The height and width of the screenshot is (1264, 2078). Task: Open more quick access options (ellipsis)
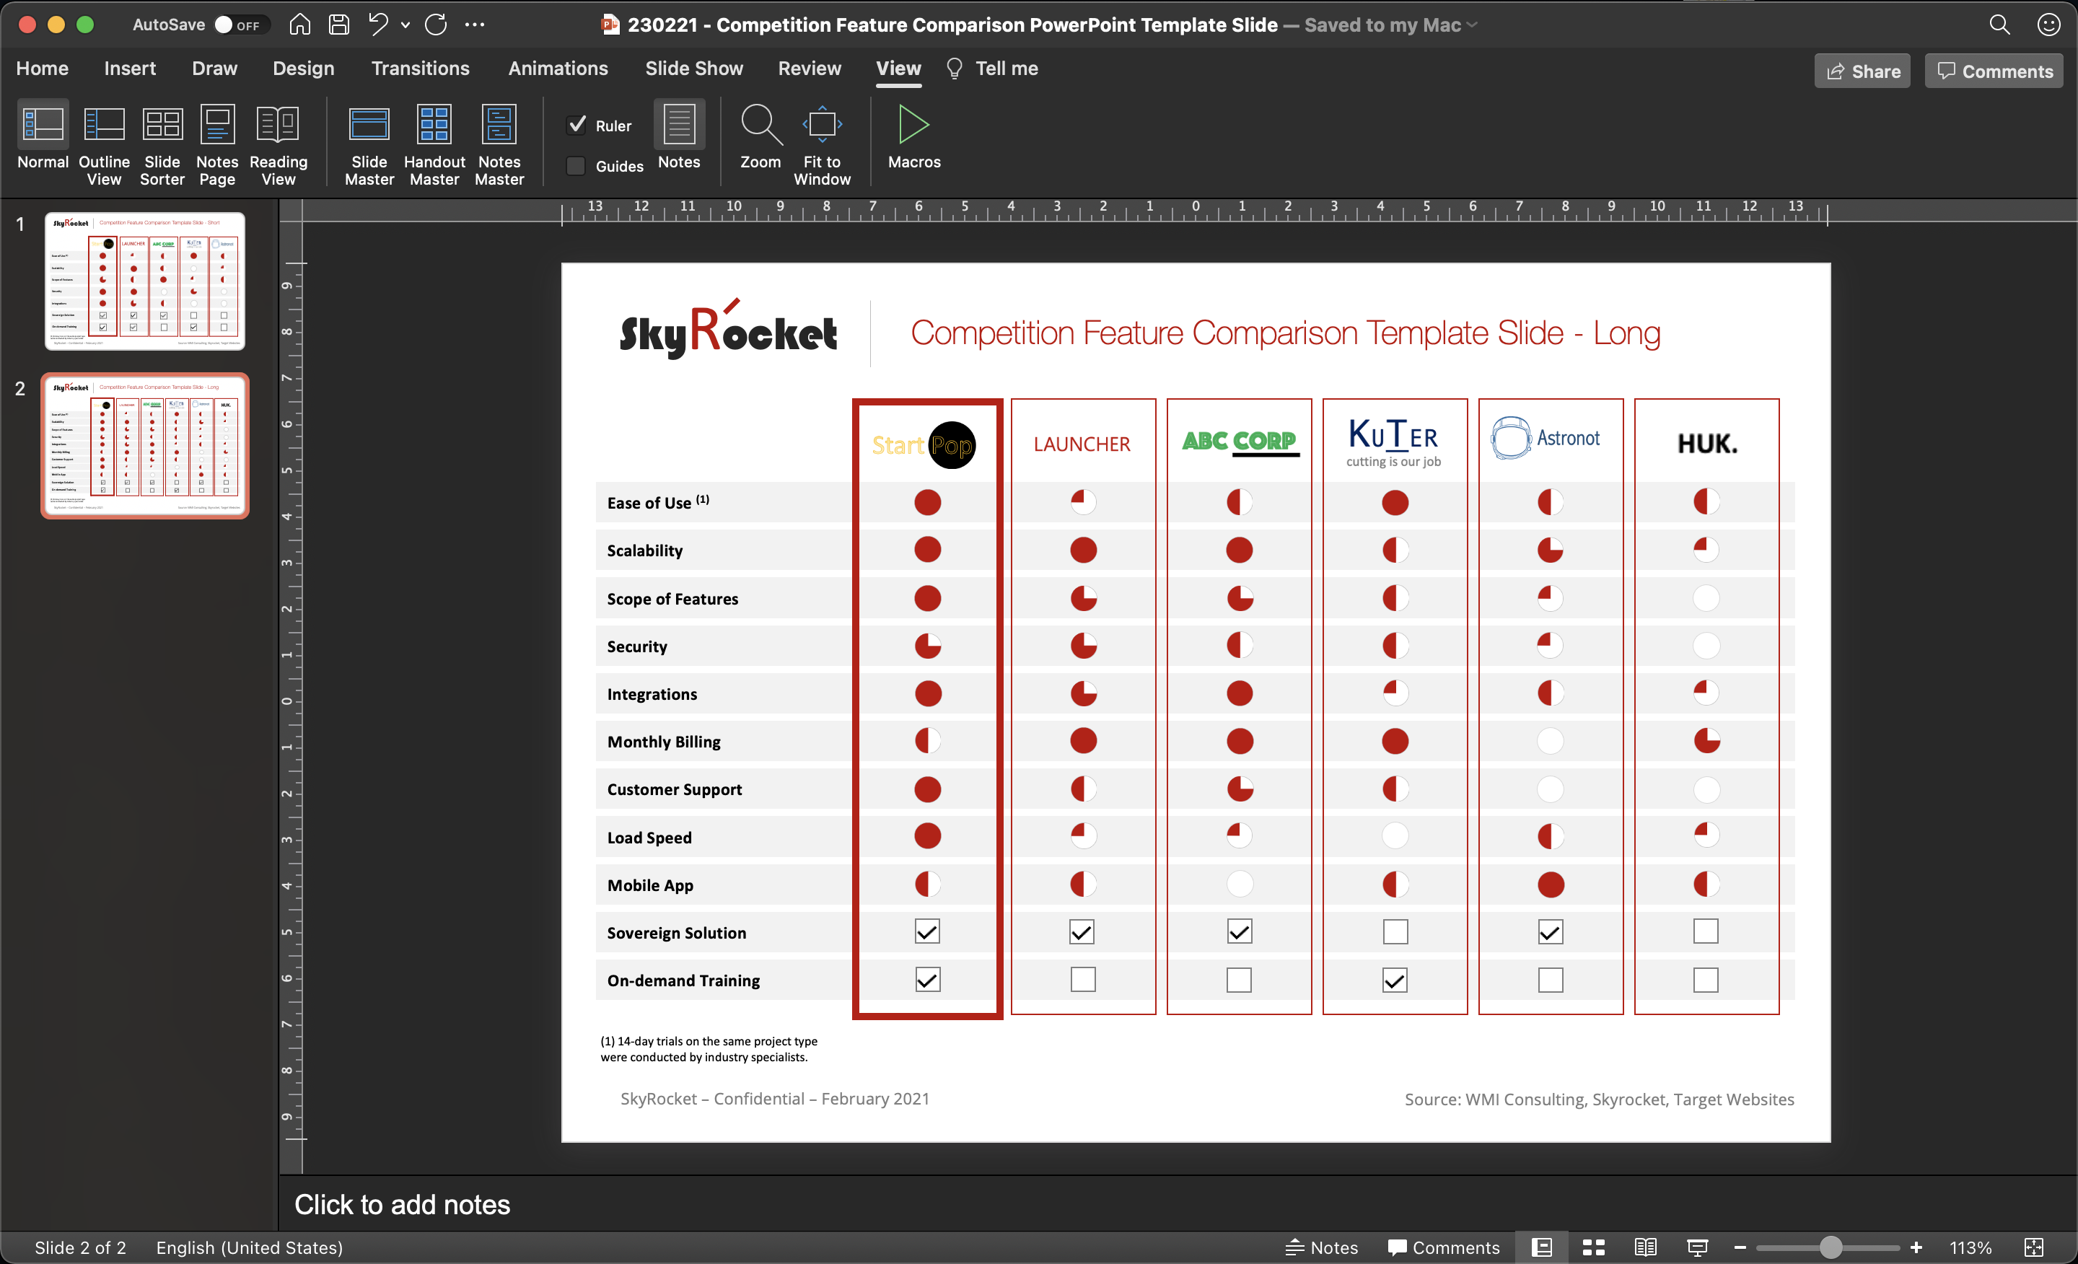pos(475,25)
